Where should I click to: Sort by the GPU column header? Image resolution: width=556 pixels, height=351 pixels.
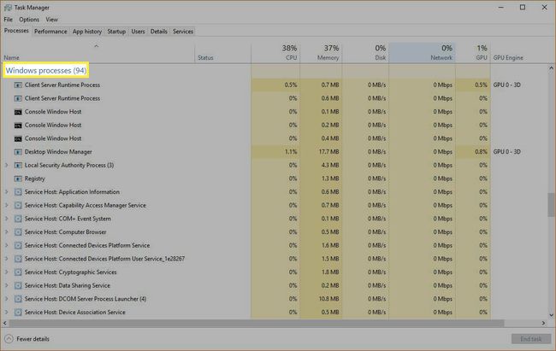[x=473, y=52]
